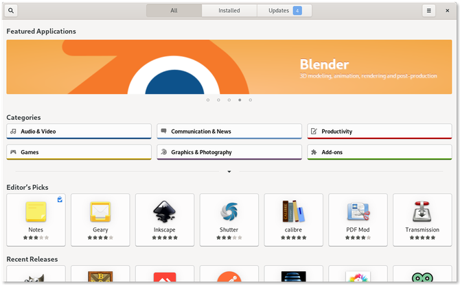This screenshot has height=285, width=460.
Task: Open the Transmission app icon
Action: click(x=422, y=212)
